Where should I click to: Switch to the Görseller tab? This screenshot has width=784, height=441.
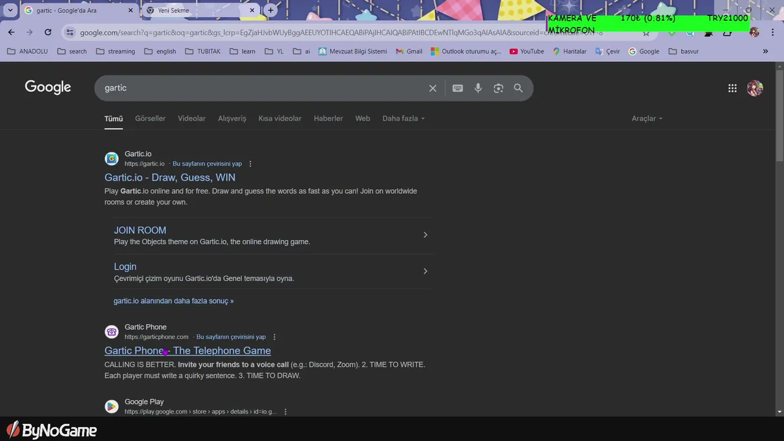(x=150, y=119)
